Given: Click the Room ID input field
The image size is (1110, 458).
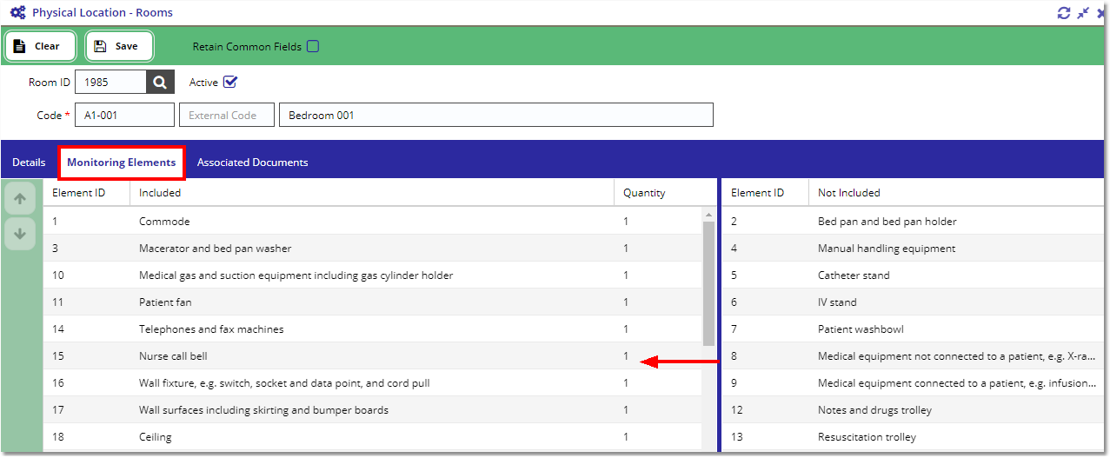Looking at the screenshot, I should [110, 83].
